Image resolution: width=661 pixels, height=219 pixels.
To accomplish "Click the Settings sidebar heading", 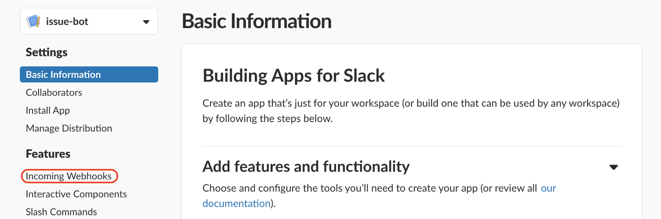I will pyautogui.click(x=46, y=52).
